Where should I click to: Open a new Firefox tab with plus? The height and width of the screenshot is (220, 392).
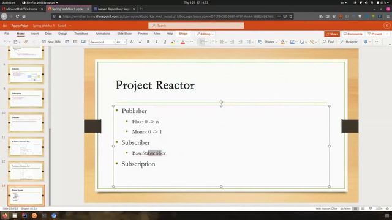click(141, 9)
